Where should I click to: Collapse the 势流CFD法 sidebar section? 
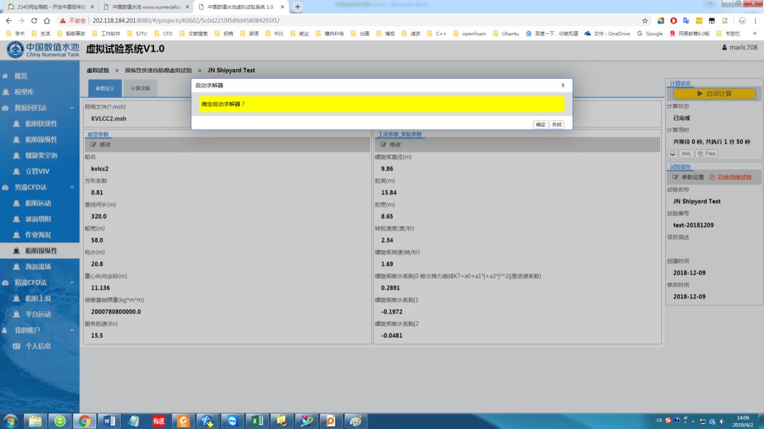(x=72, y=187)
